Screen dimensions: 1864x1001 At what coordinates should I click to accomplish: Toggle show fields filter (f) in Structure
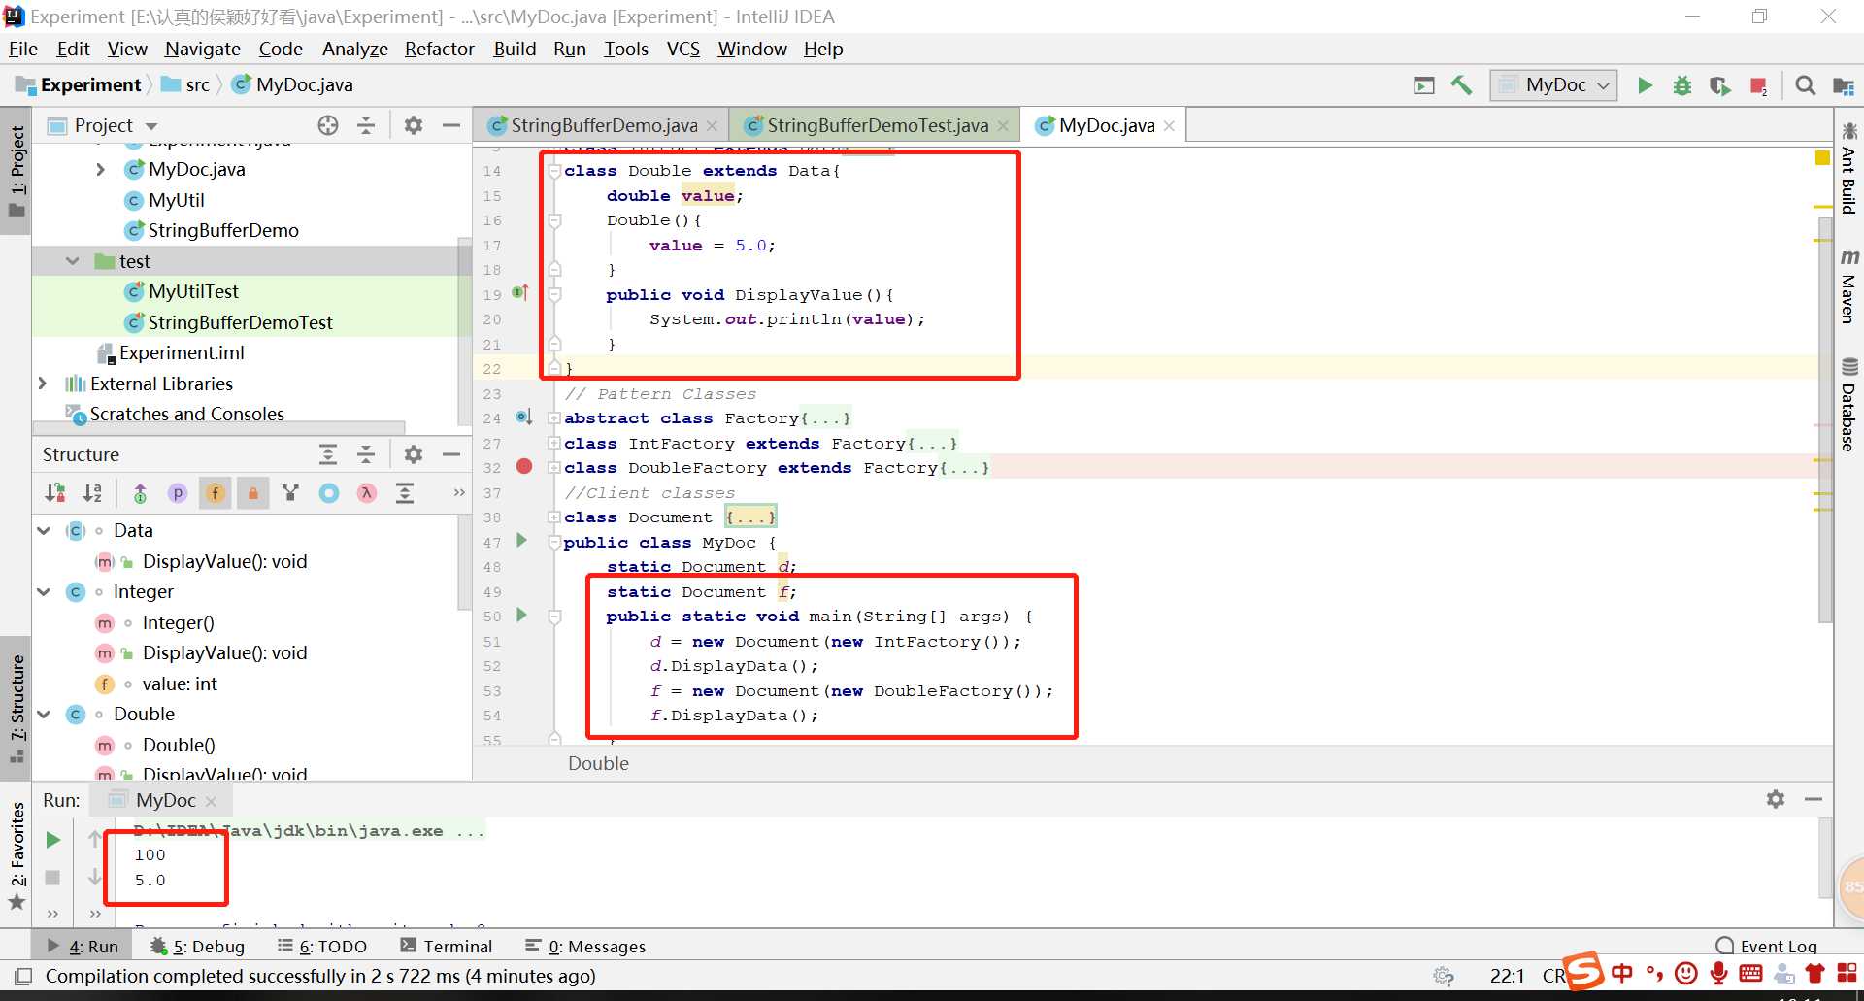(x=215, y=493)
